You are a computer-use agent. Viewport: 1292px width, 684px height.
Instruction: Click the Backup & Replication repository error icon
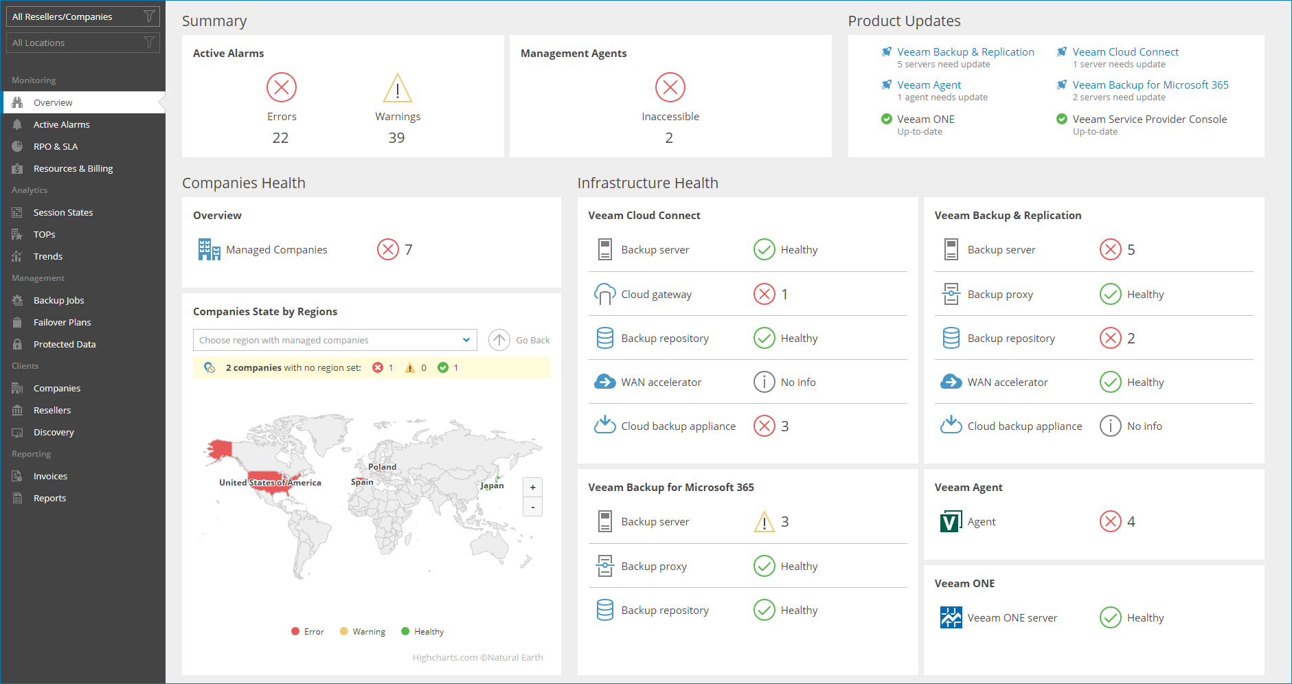coord(1111,338)
